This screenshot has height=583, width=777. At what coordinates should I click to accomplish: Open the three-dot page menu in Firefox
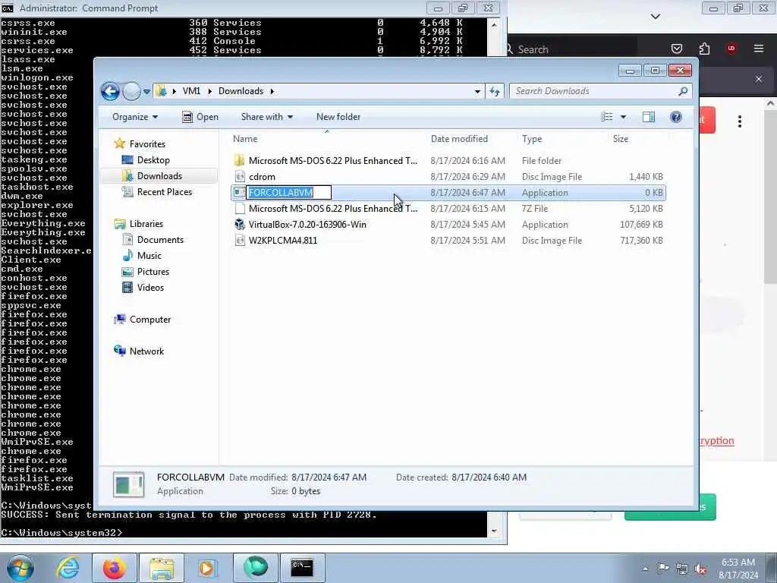pos(739,121)
